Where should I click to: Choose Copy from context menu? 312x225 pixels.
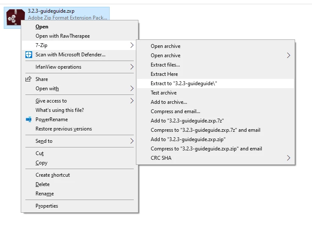80,163
